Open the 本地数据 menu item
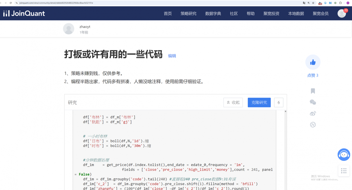 coord(296,14)
